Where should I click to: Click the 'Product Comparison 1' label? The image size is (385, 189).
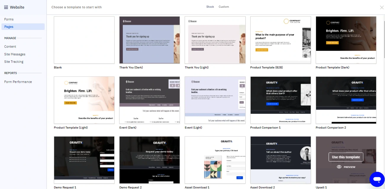(265, 128)
